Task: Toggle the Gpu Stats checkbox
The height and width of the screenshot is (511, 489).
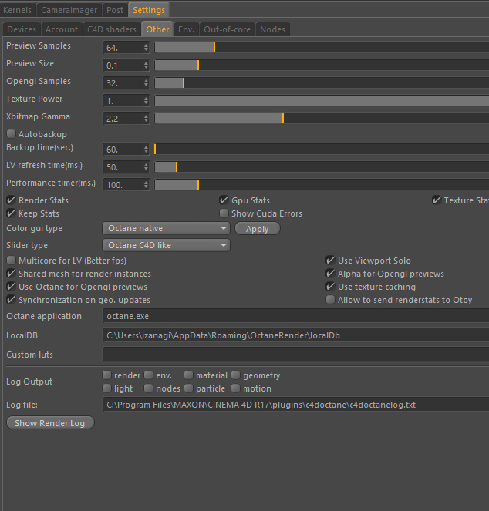Action: pyautogui.click(x=224, y=200)
